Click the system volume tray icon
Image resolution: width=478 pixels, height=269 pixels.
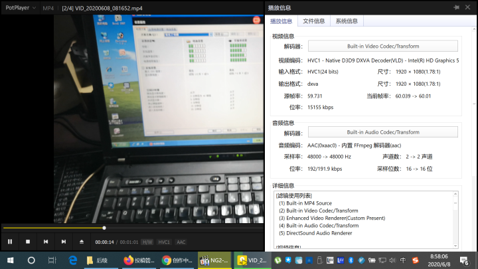[391, 260]
